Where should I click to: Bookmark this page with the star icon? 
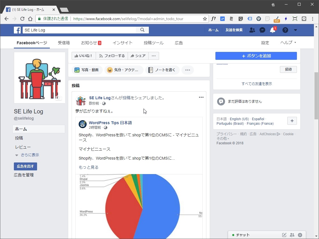[205, 19]
